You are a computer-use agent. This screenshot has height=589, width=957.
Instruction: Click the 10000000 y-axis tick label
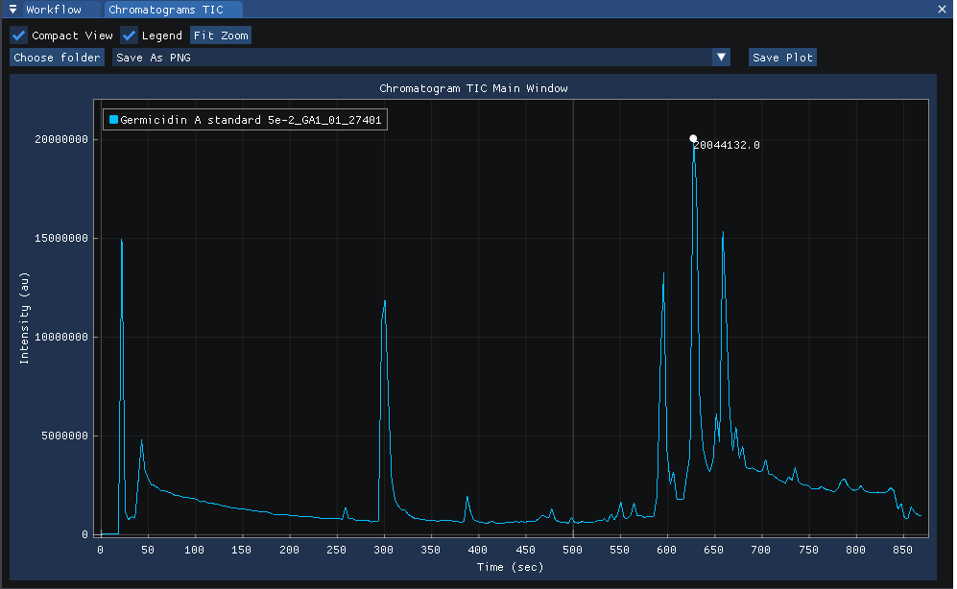(61, 337)
